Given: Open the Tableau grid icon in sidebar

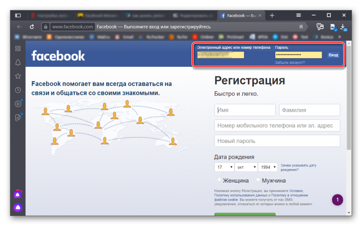Looking at the screenshot, I should (18, 48).
